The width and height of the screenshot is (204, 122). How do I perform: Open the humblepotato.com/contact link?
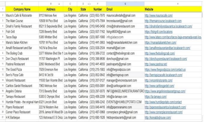(163, 102)
